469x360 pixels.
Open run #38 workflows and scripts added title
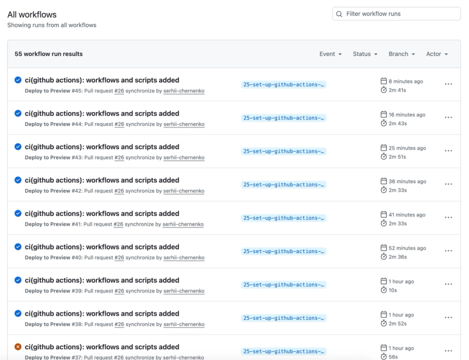(x=102, y=314)
